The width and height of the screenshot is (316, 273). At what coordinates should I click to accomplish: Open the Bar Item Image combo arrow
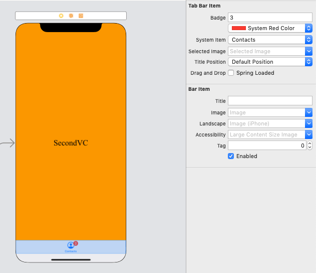308,112
